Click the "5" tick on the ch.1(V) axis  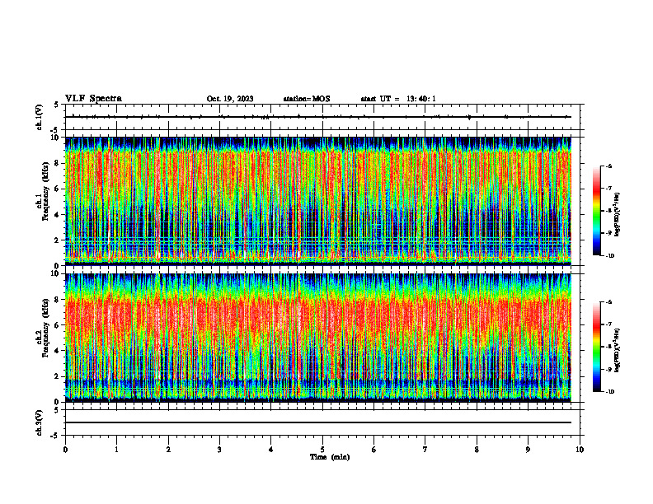(x=57, y=105)
